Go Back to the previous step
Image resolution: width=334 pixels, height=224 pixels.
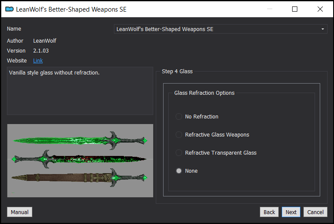point(269,212)
